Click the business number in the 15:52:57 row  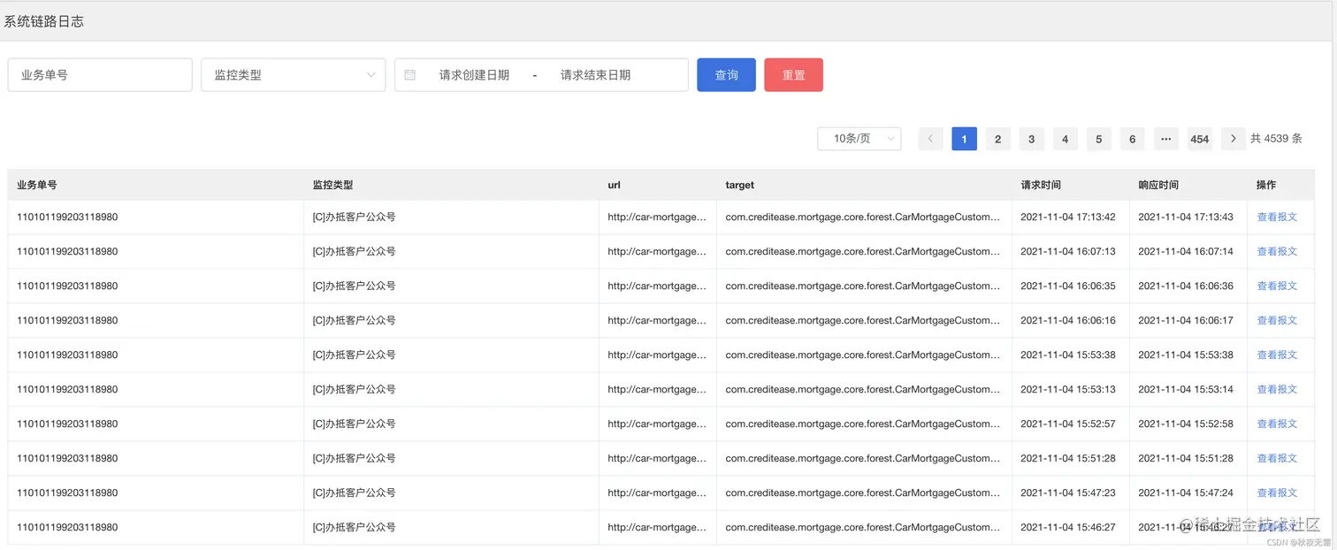pyautogui.click(x=67, y=424)
